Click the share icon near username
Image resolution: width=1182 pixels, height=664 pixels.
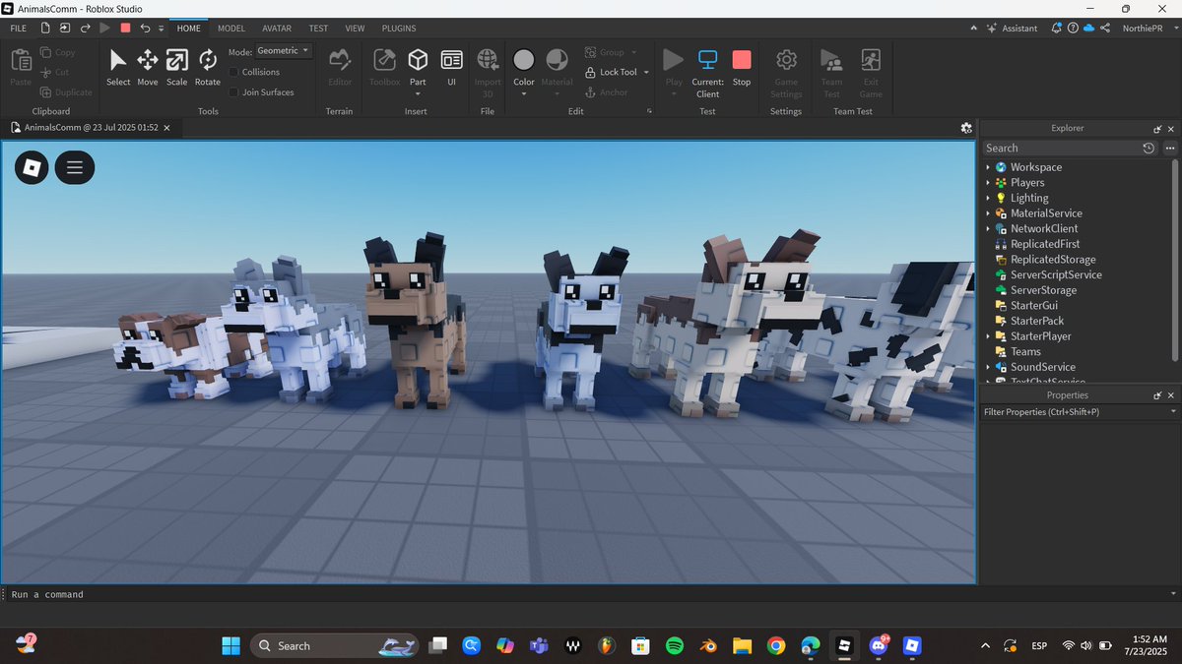1105,29
